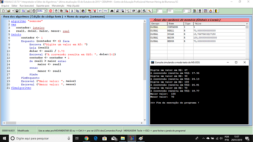Select the MENOR variable cell
Viewport: 253px width, 142px height.
176,41
